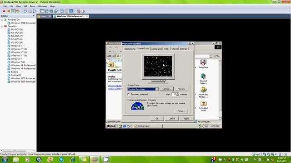Click Internet Explorer icon in guest quick launch
This screenshot has height=163, width=291.
tap(125, 126)
